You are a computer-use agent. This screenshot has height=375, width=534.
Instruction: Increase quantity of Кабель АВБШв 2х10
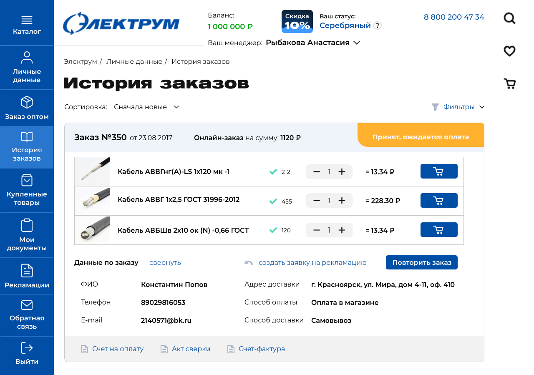tap(342, 230)
